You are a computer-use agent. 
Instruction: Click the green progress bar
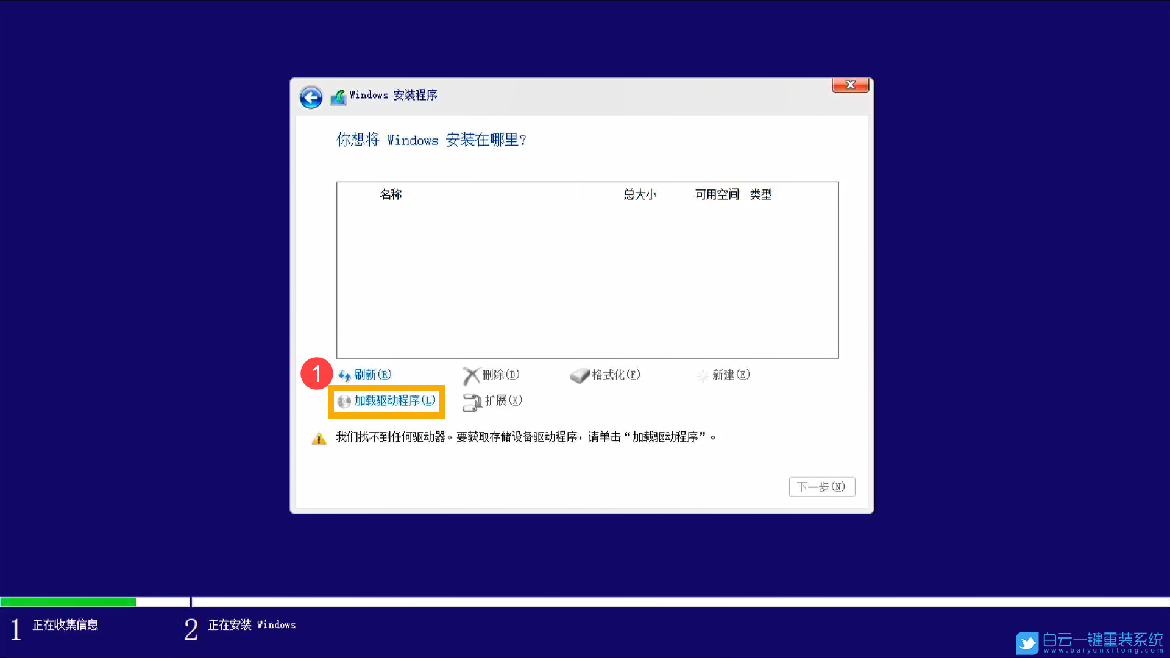coord(68,601)
